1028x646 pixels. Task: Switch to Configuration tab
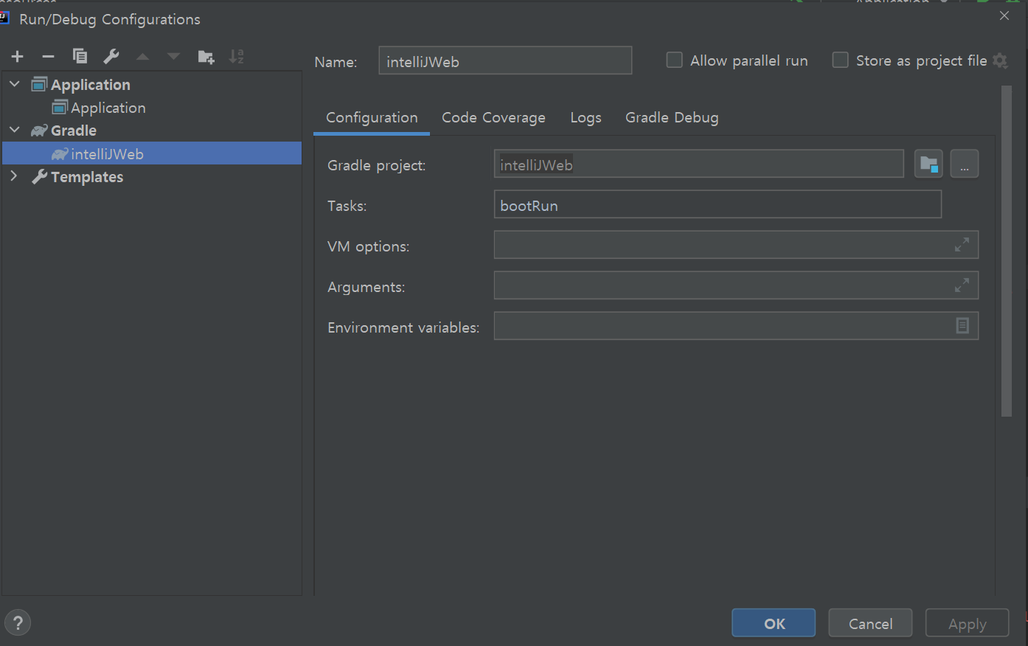372,118
